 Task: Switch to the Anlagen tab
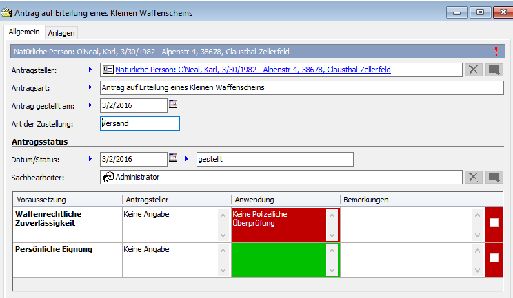(62, 32)
